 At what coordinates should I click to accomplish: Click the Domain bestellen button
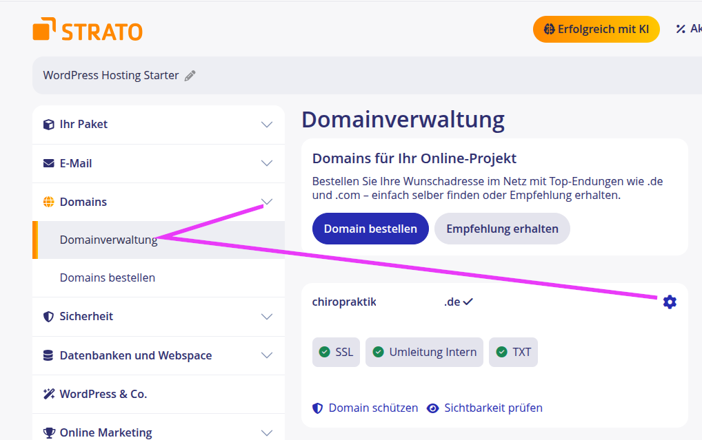click(x=370, y=229)
